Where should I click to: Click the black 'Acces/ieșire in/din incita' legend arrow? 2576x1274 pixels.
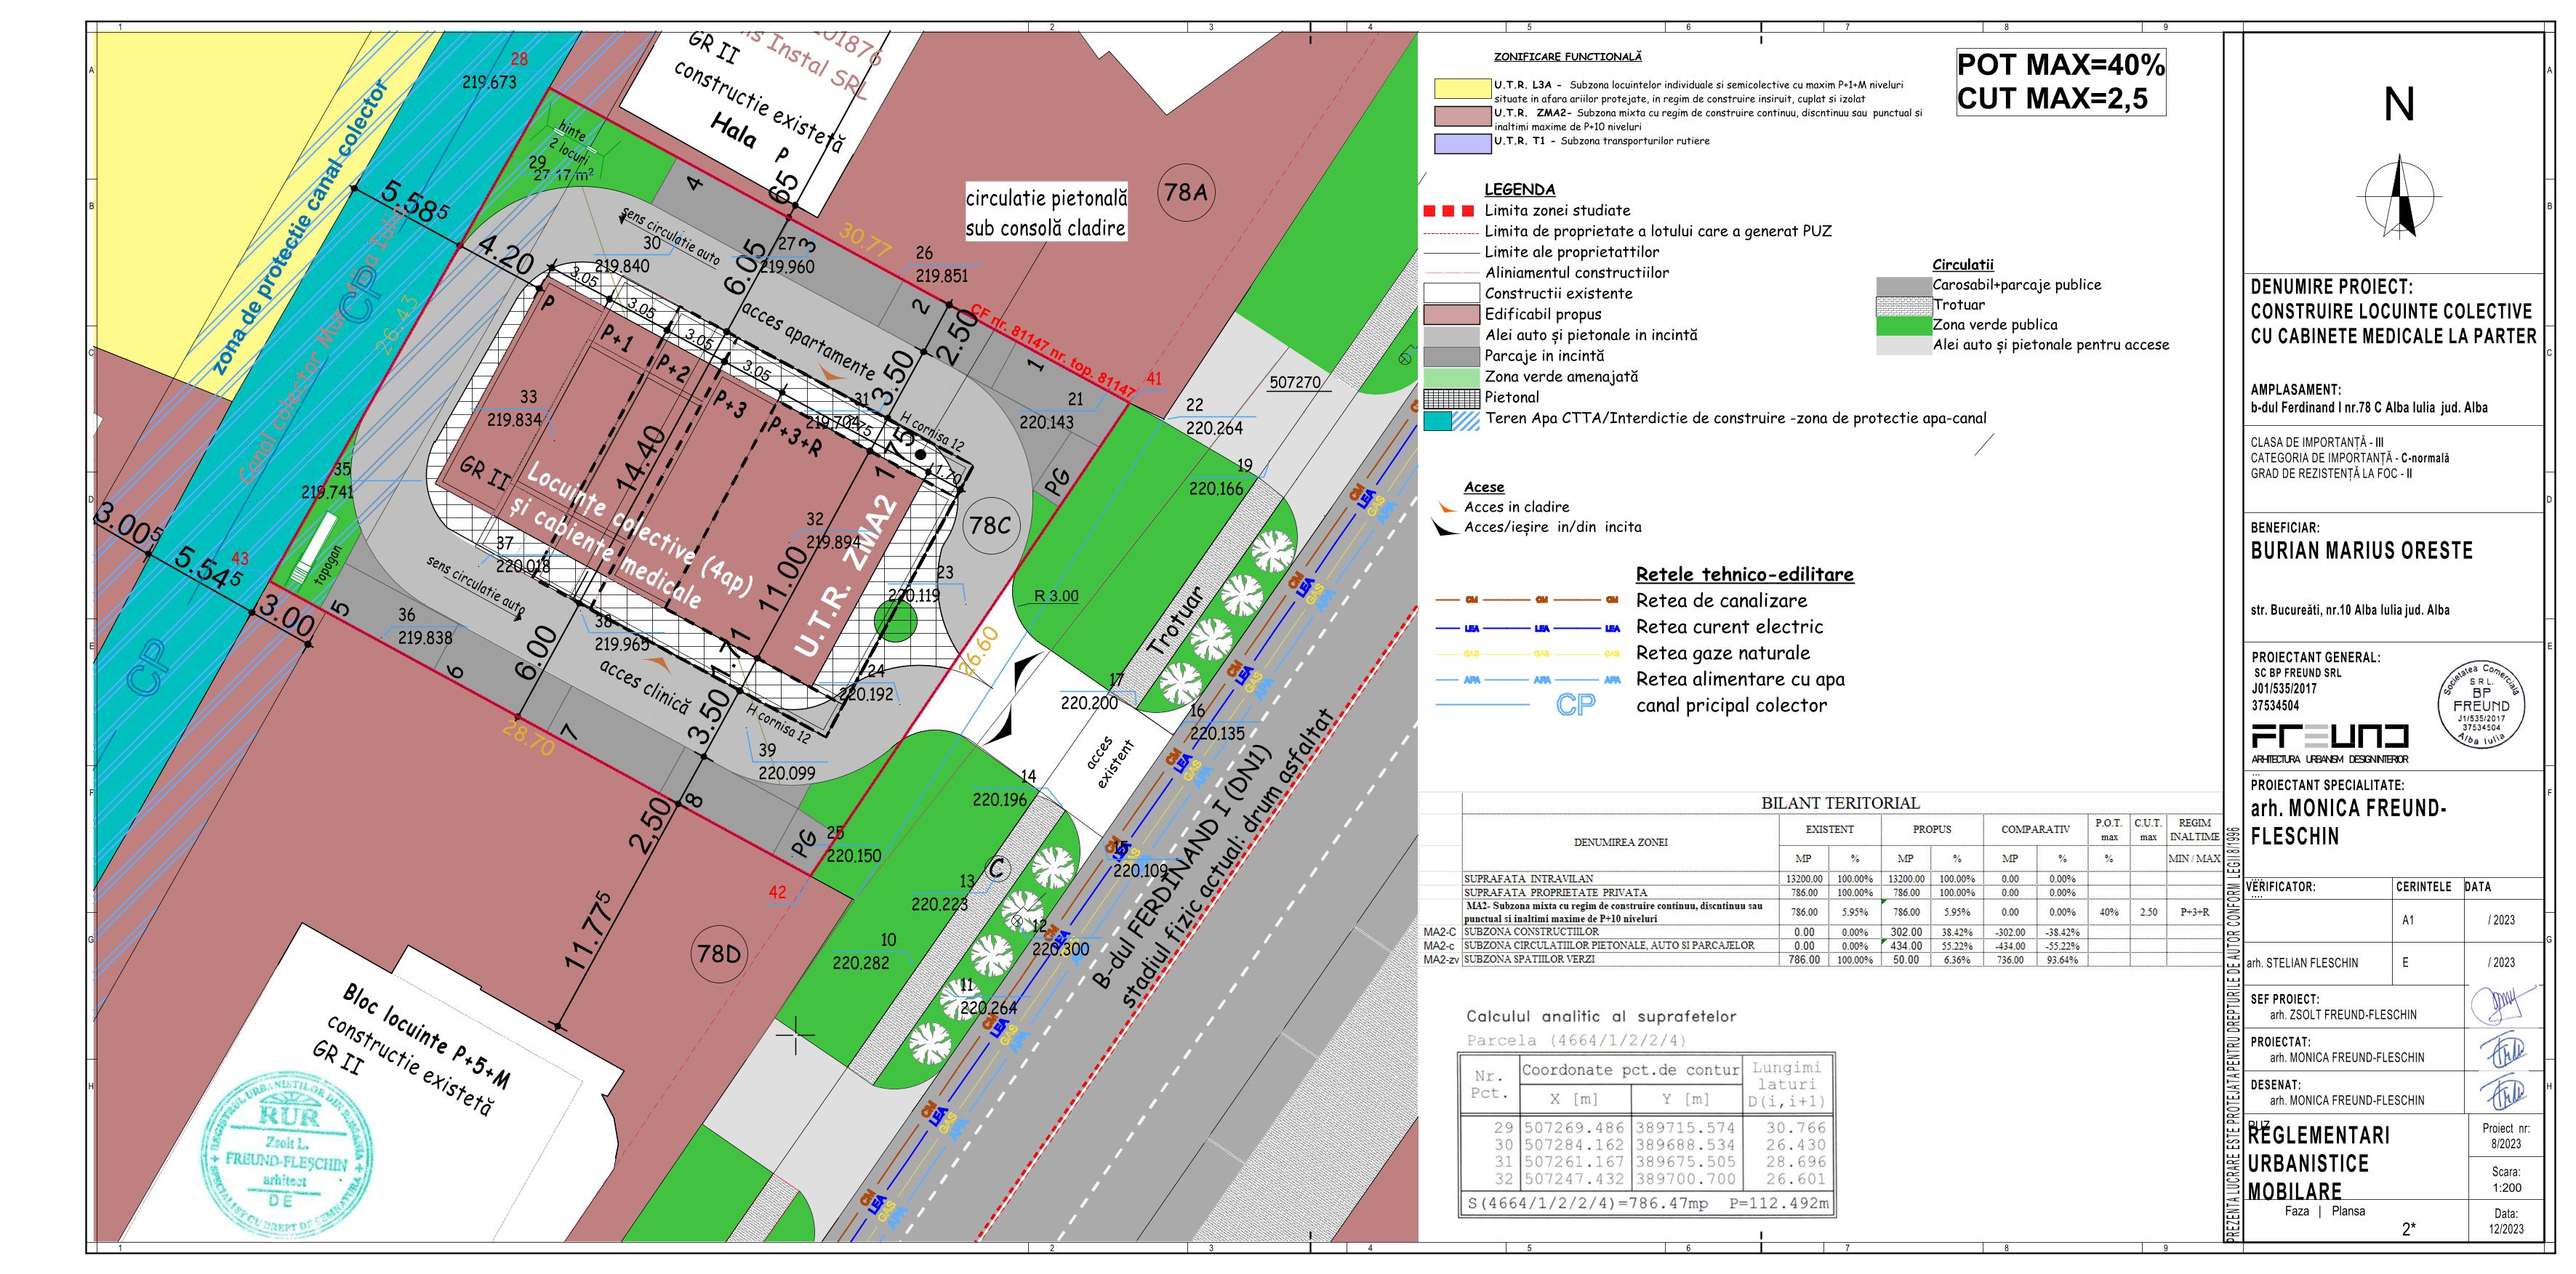(1446, 528)
